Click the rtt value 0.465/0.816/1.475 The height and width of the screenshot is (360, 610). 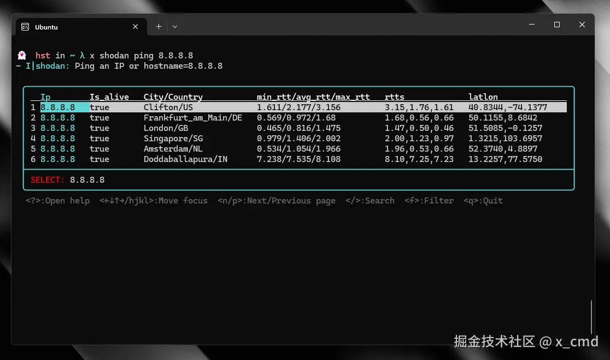coord(298,128)
